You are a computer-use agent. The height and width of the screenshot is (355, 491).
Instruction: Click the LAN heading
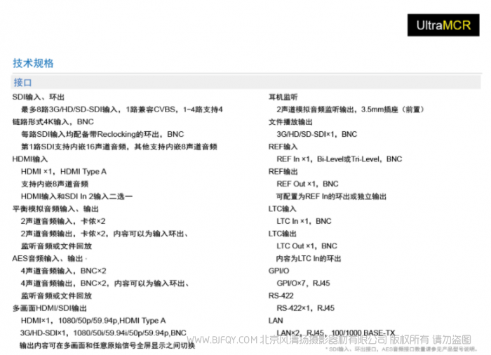pos(276,321)
